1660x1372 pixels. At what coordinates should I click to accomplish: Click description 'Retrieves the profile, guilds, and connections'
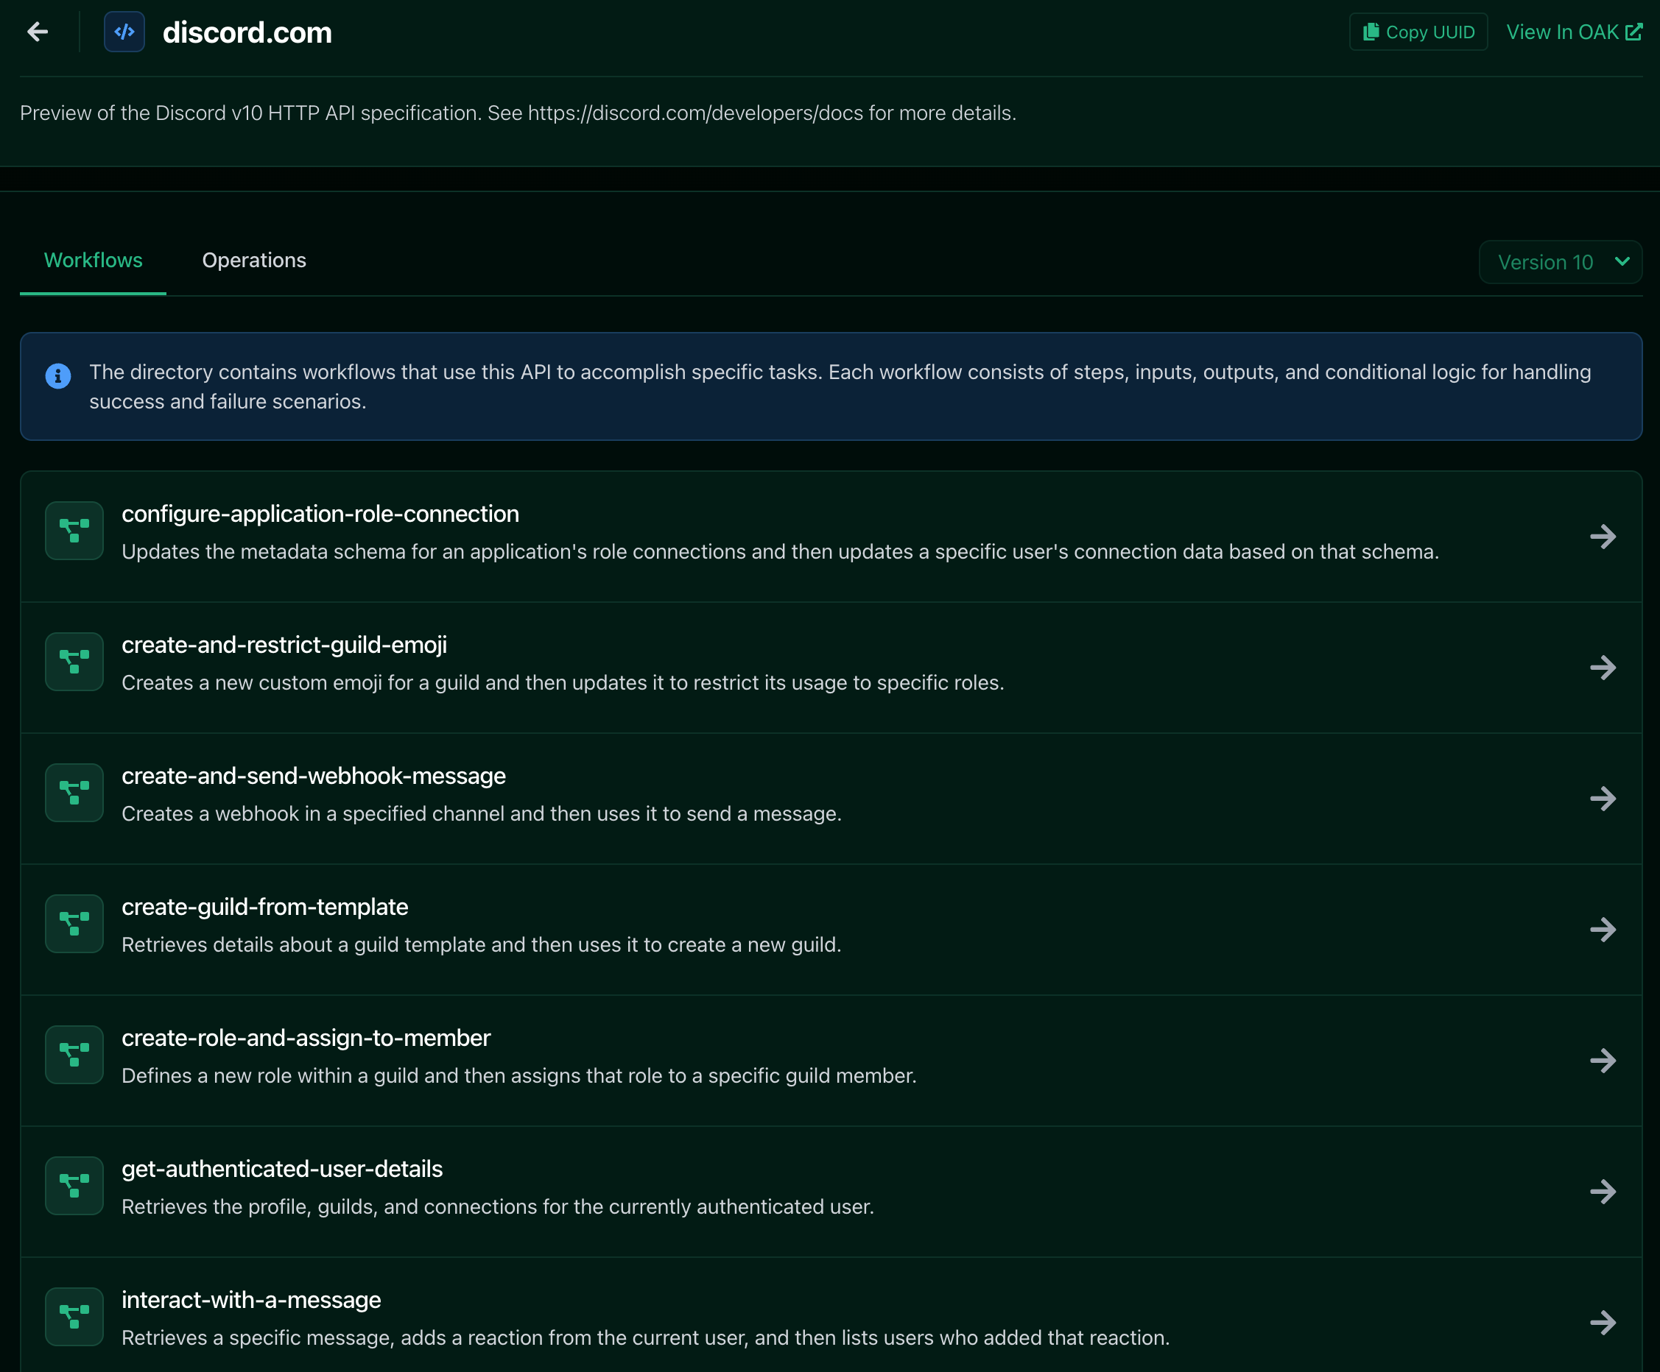[498, 1208]
